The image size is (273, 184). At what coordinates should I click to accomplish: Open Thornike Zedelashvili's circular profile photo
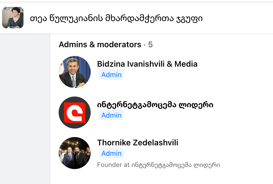click(75, 153)
